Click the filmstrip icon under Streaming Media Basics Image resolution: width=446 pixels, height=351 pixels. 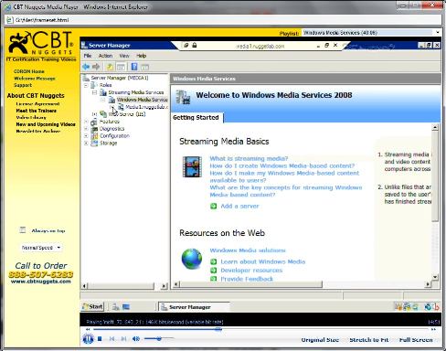click(x=192, y=166)
